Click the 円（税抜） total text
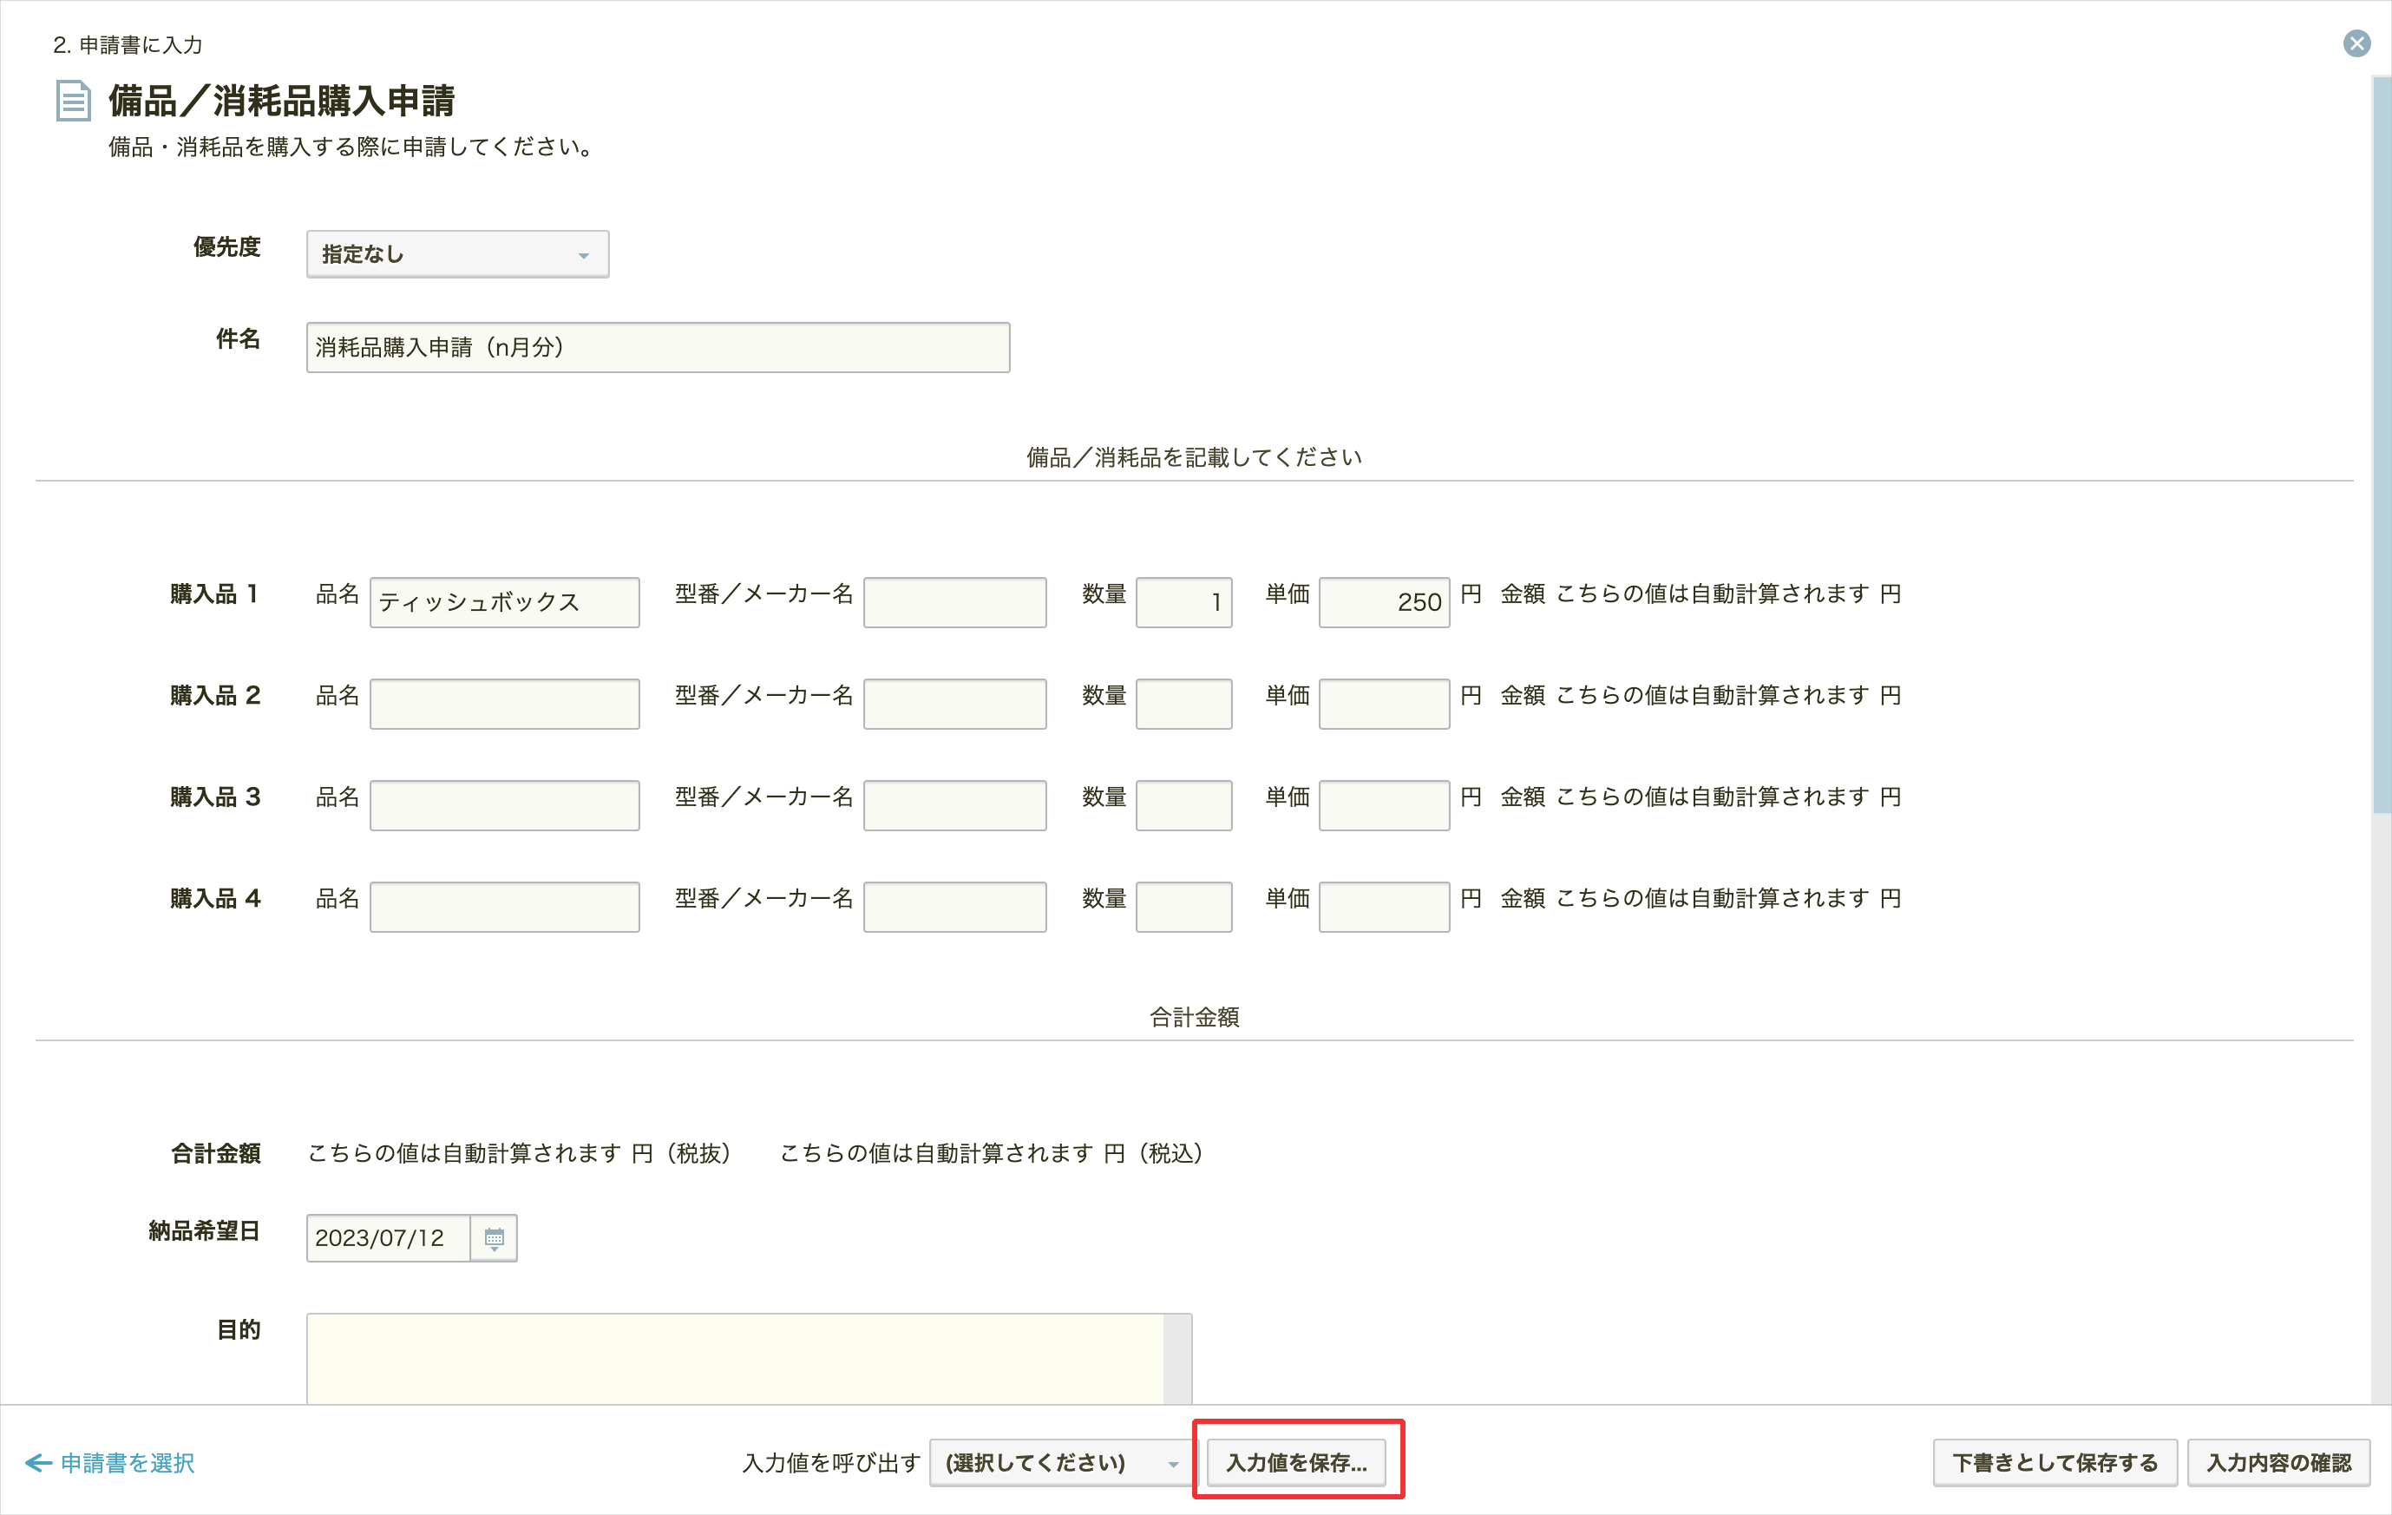The image size is (2392, 1515). coord(681,1153)
